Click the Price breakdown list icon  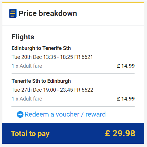click(x=13, y=13)
